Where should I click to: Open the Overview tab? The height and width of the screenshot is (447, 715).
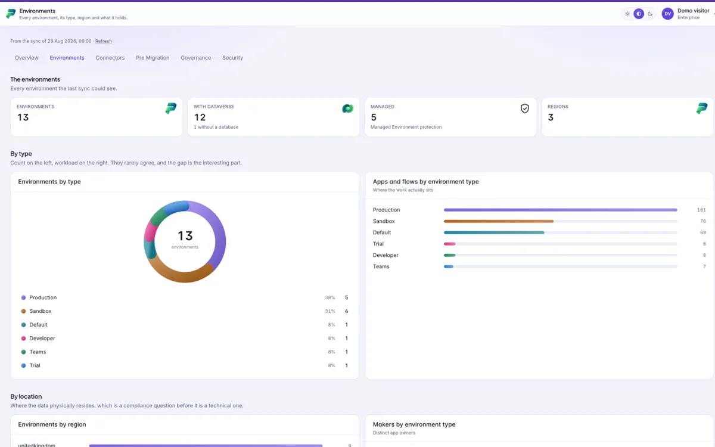tap(27, 58)
